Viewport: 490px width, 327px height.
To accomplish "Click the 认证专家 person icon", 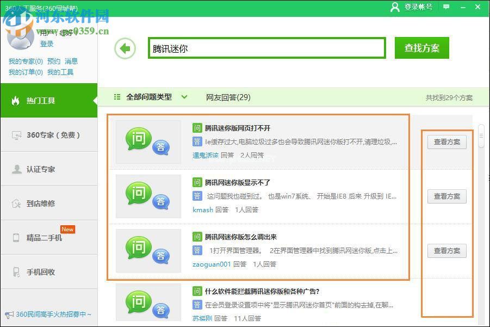I will 16,169.
